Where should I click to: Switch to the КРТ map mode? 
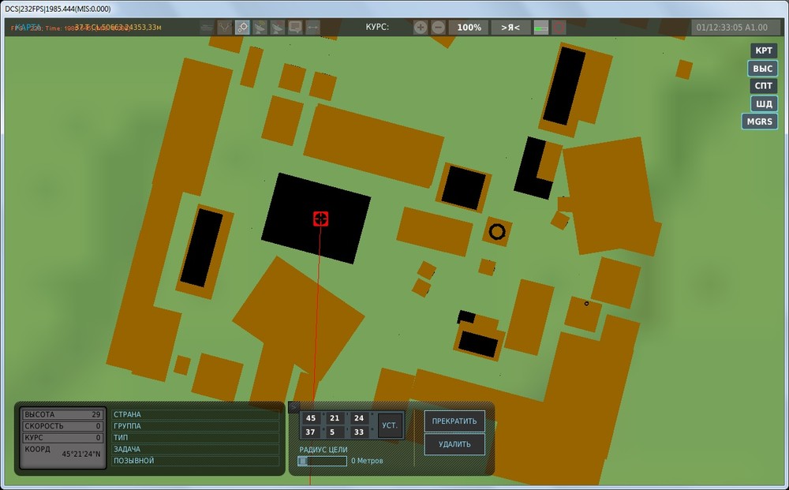tap(763, 50)
